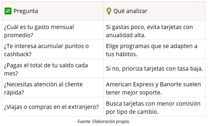
Task: Click the lightbulb icon beside Qué analizar
Action: tap(109, 11)
